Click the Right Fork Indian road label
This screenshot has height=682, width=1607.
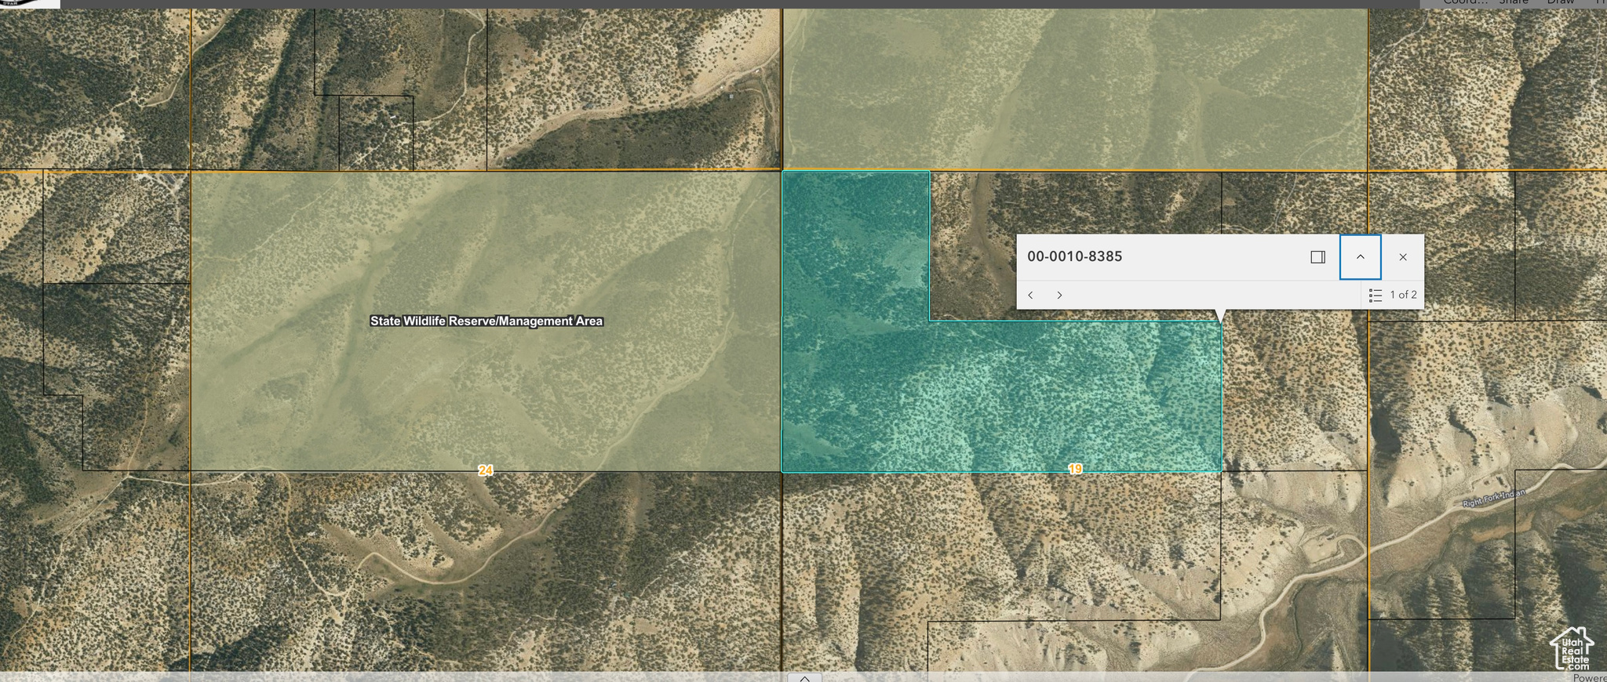point(1493,498)
